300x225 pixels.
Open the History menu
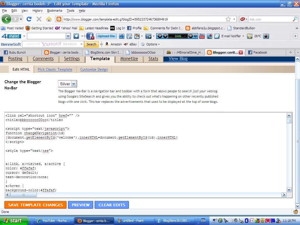pyautogui.click(x=37, y=11)
